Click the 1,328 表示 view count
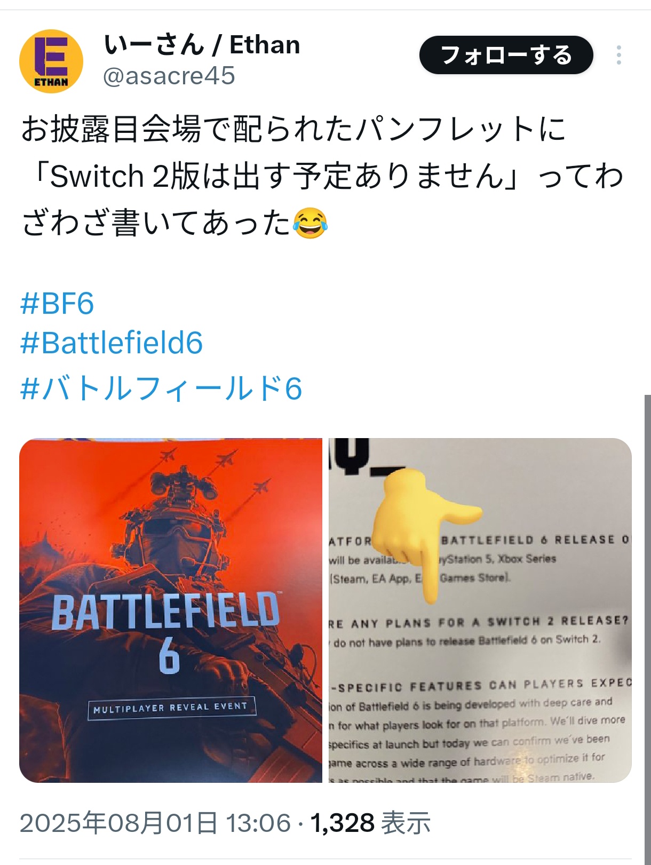Image resolution: width=651 pixels, height=865 pixels. [x=370, y=823]
